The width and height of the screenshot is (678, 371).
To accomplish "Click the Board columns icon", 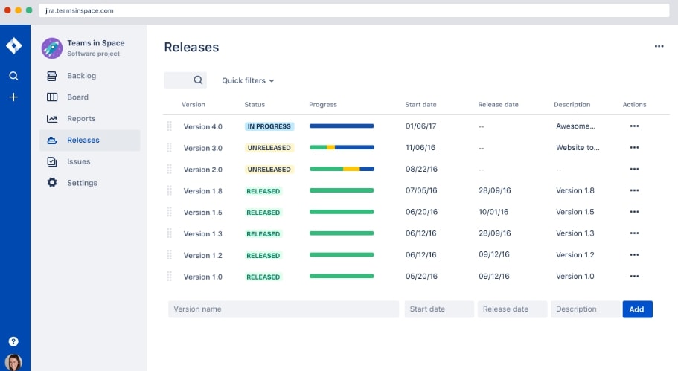I will (52, 97).
